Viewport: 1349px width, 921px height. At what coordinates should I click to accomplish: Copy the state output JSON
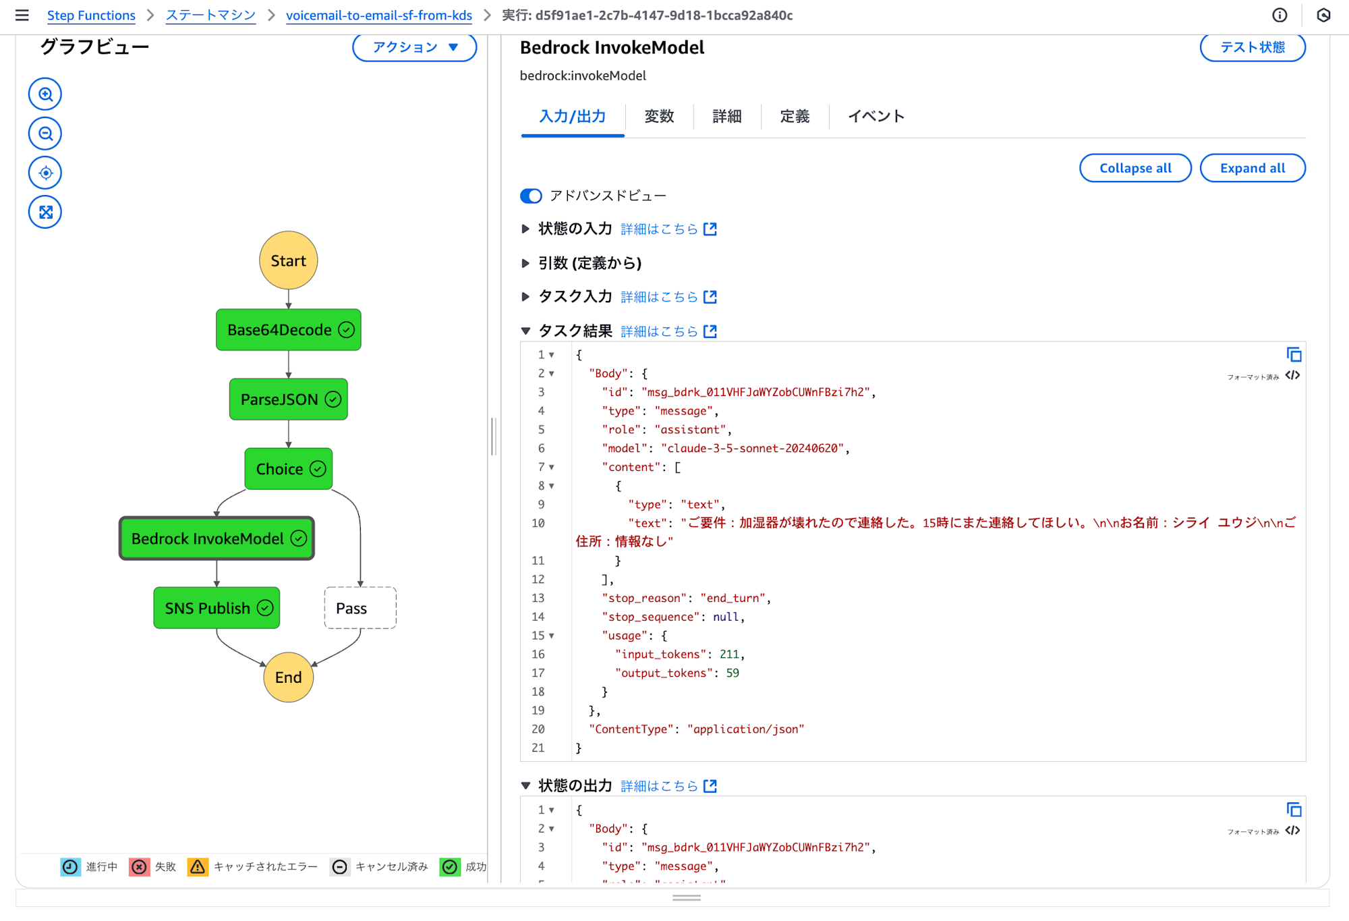pos(1294,810)
